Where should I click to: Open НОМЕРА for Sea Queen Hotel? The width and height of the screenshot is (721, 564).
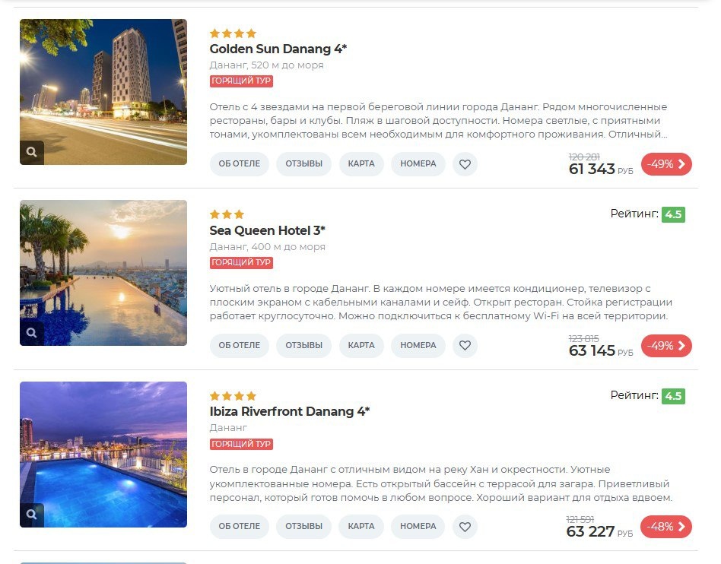pos(418,346)
